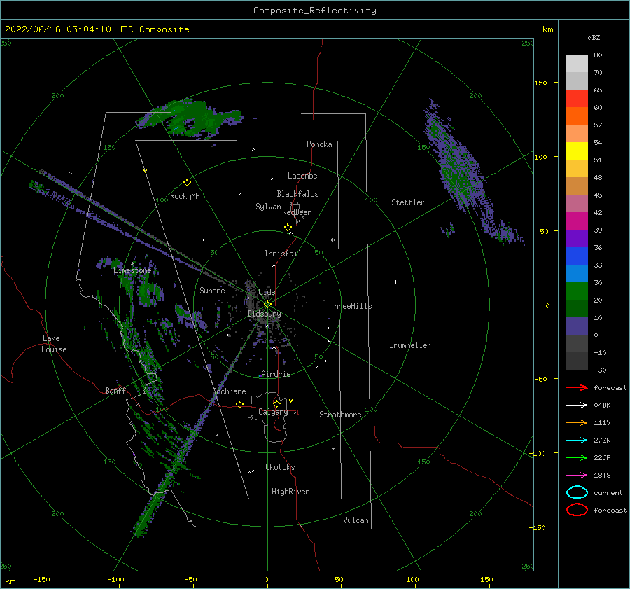630x589 pixels.
Task: Click the Sylvan label
Action: click(x=268, y=207)
